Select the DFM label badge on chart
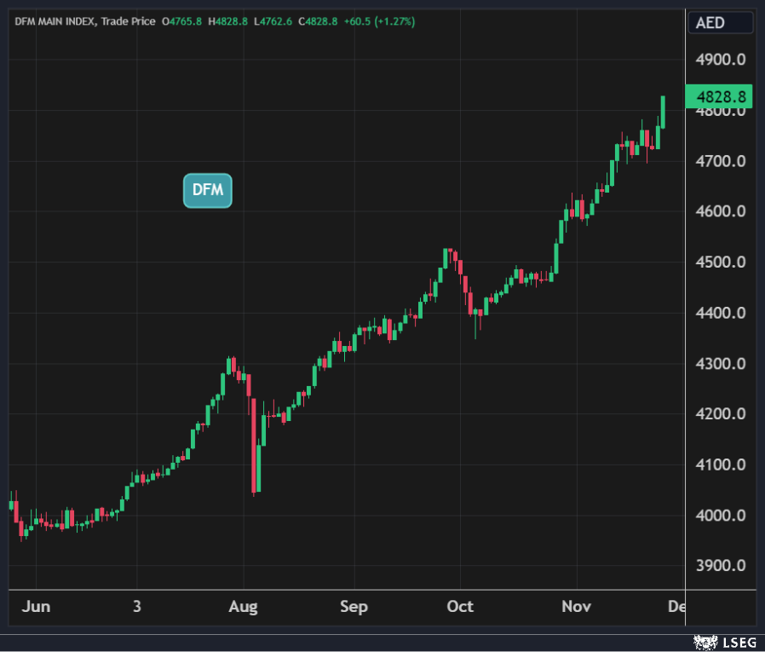The height and width of the screenshot is (652, 765). pos(207,190)
